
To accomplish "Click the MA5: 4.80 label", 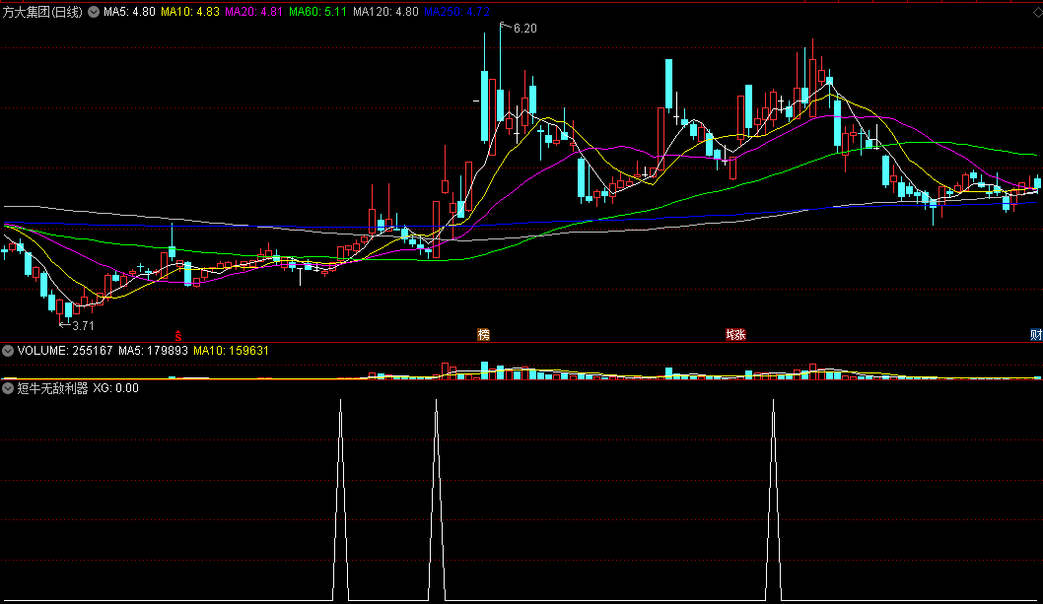I will point(129,12).
